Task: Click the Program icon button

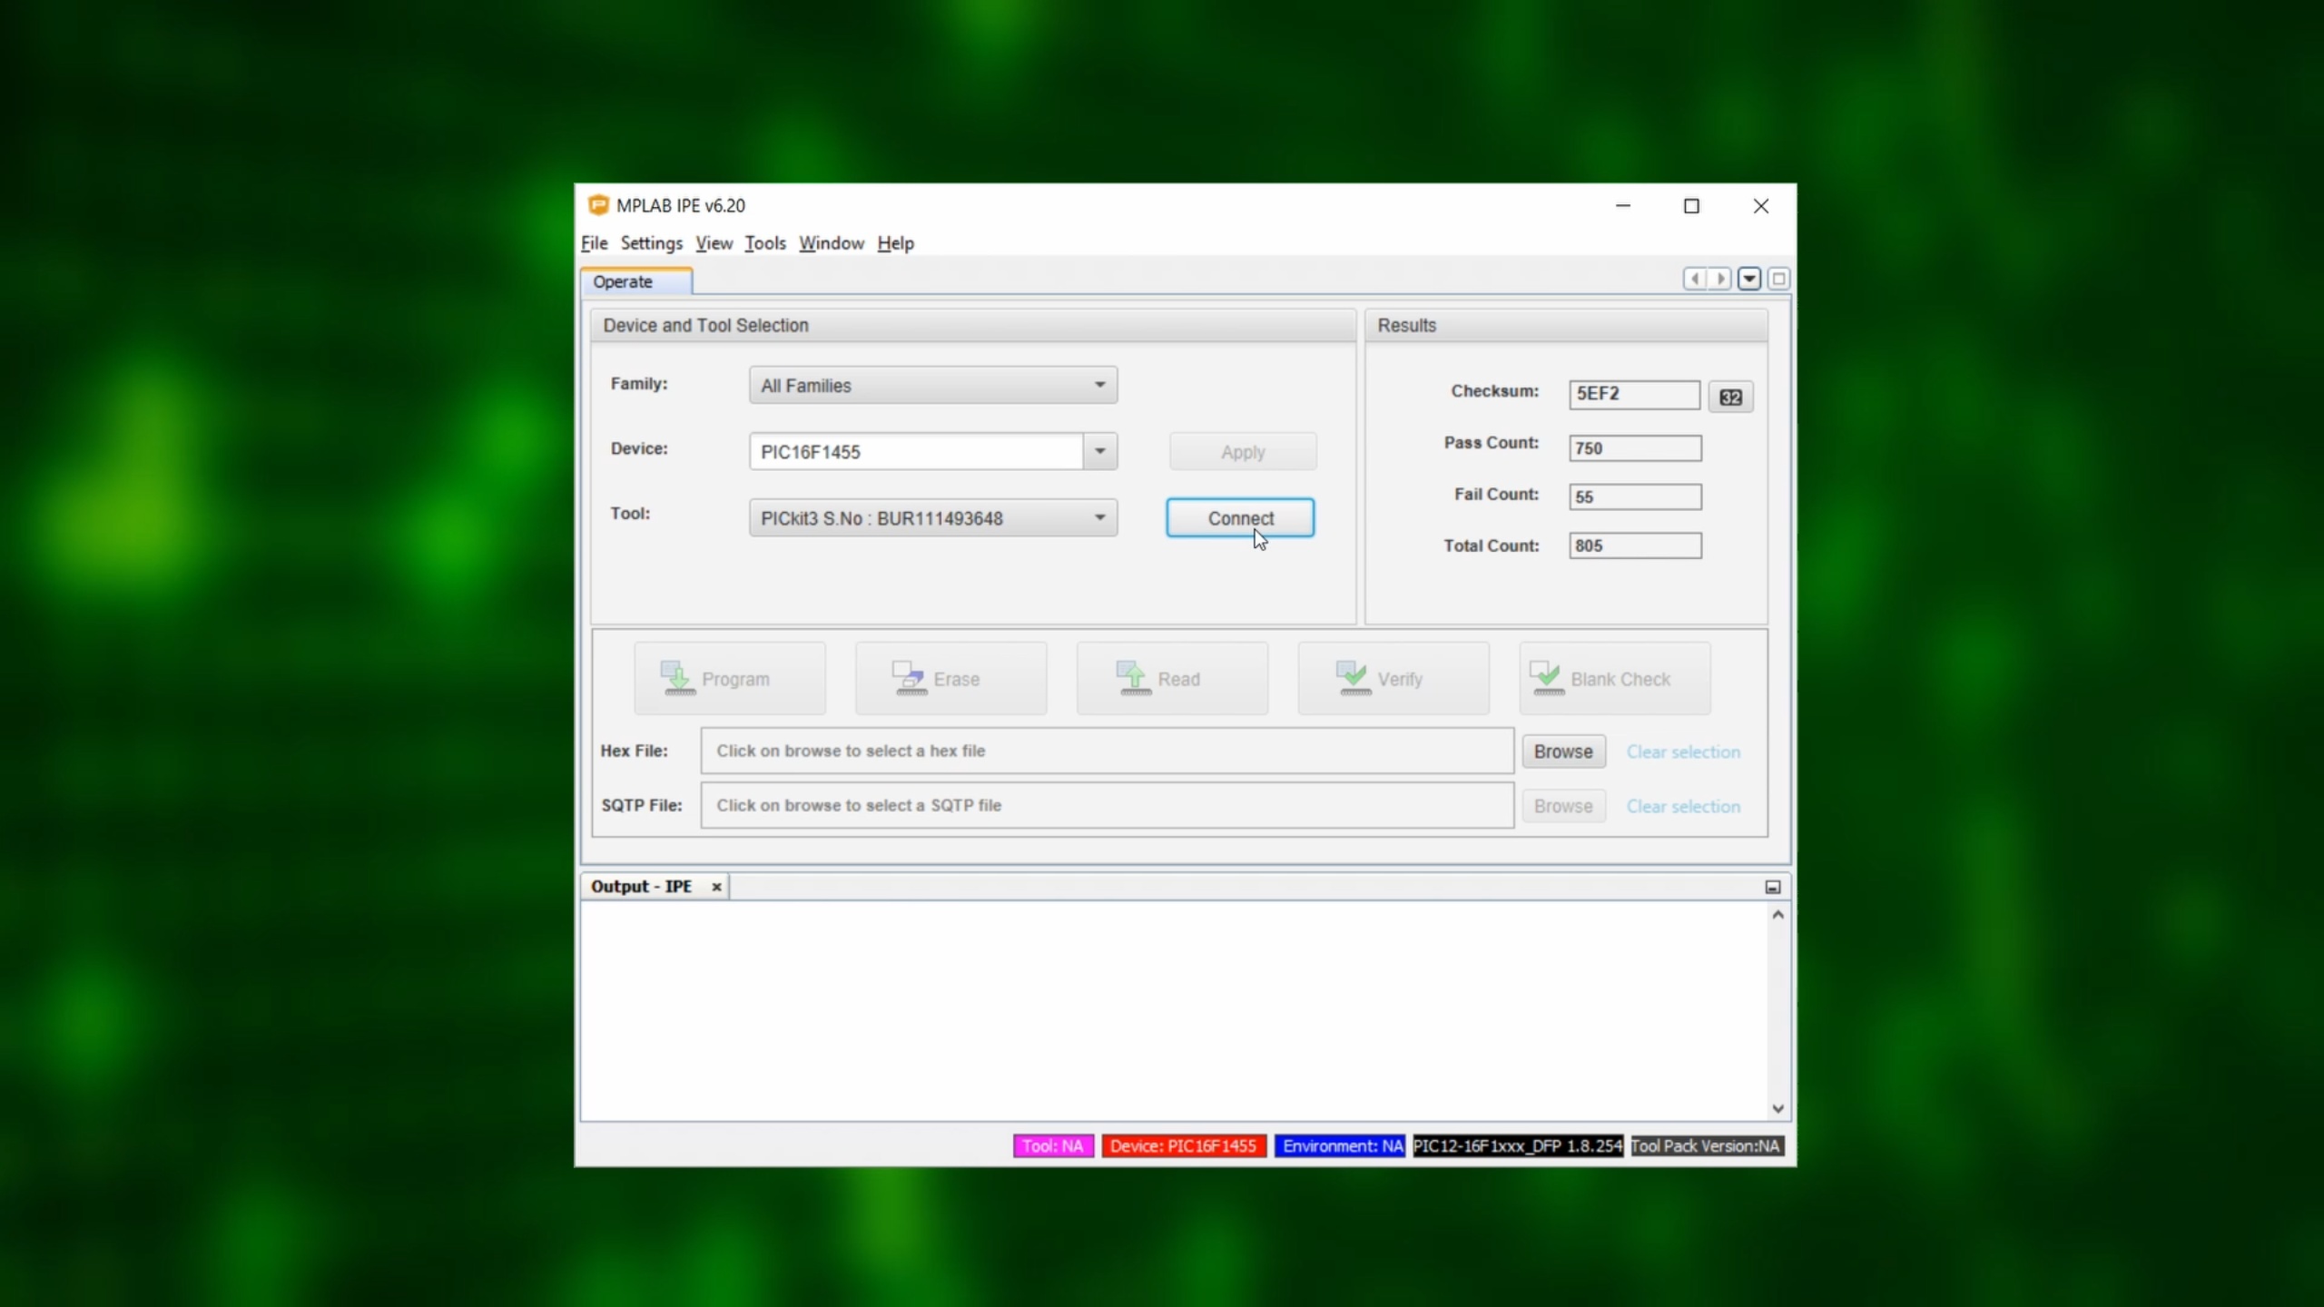Action: click(x=730, y=679)
